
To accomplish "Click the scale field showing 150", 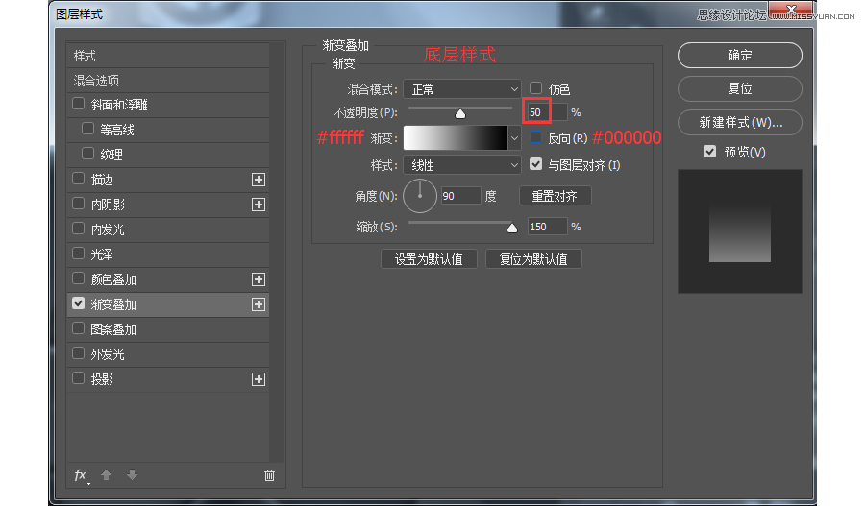I will pyautogui.click(x=547, y=227).
